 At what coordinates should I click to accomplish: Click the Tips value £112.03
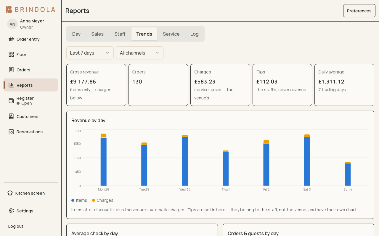(x=267, y=81)
